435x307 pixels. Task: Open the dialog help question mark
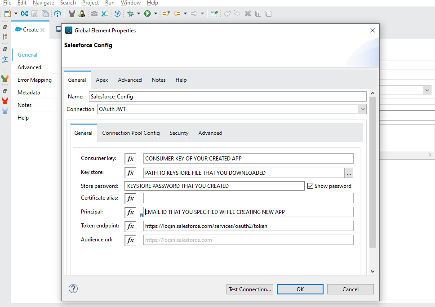[x=73, y=289]
